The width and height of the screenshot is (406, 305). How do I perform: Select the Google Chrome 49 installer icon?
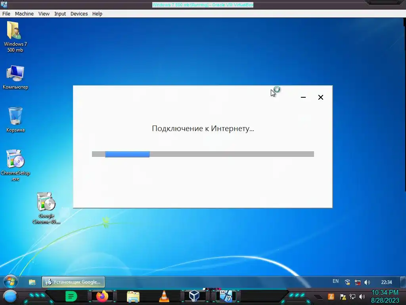tap(46, 208)
